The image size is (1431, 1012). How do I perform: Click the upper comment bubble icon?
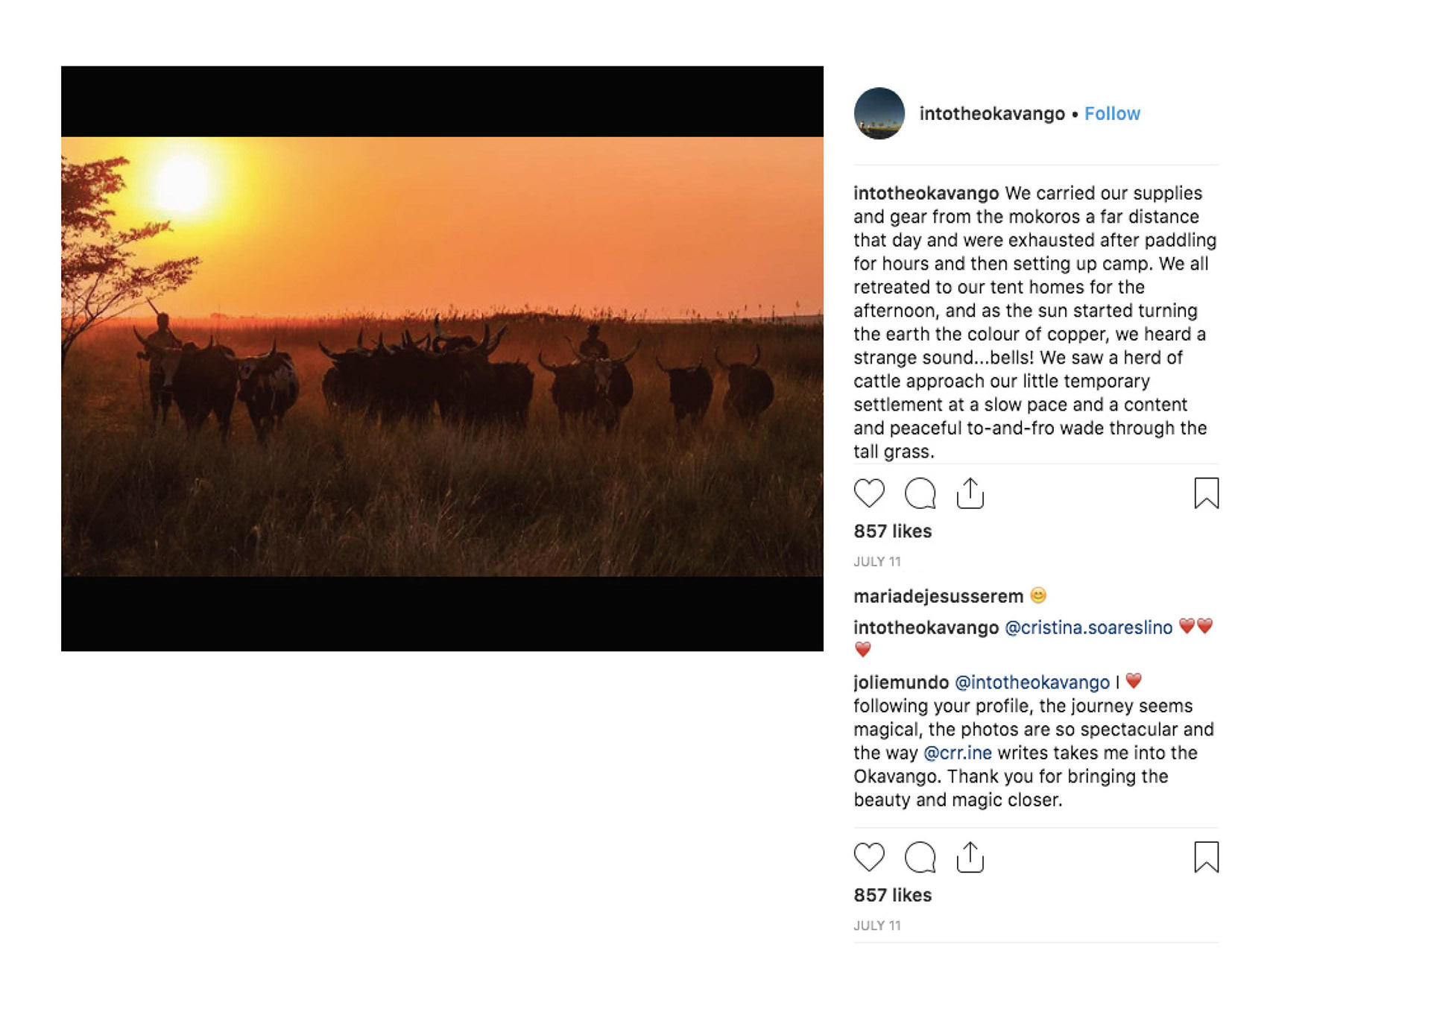[920, 493]
